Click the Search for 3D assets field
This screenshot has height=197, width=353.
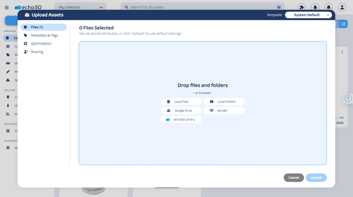(201, 7)
